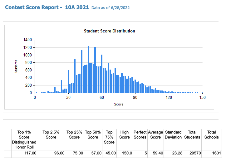The image size is (226, 161).
Task: Click the 600 y-axis tick label
Action: click(x=28, y=70)
